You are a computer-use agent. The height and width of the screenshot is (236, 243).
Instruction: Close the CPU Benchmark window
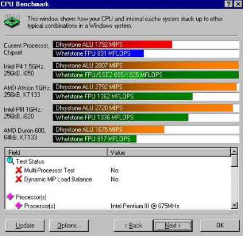point(238,4)
